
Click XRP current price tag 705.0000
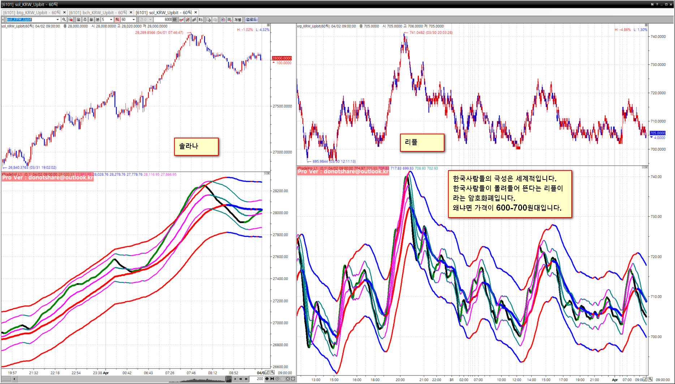tap(658, 133)
